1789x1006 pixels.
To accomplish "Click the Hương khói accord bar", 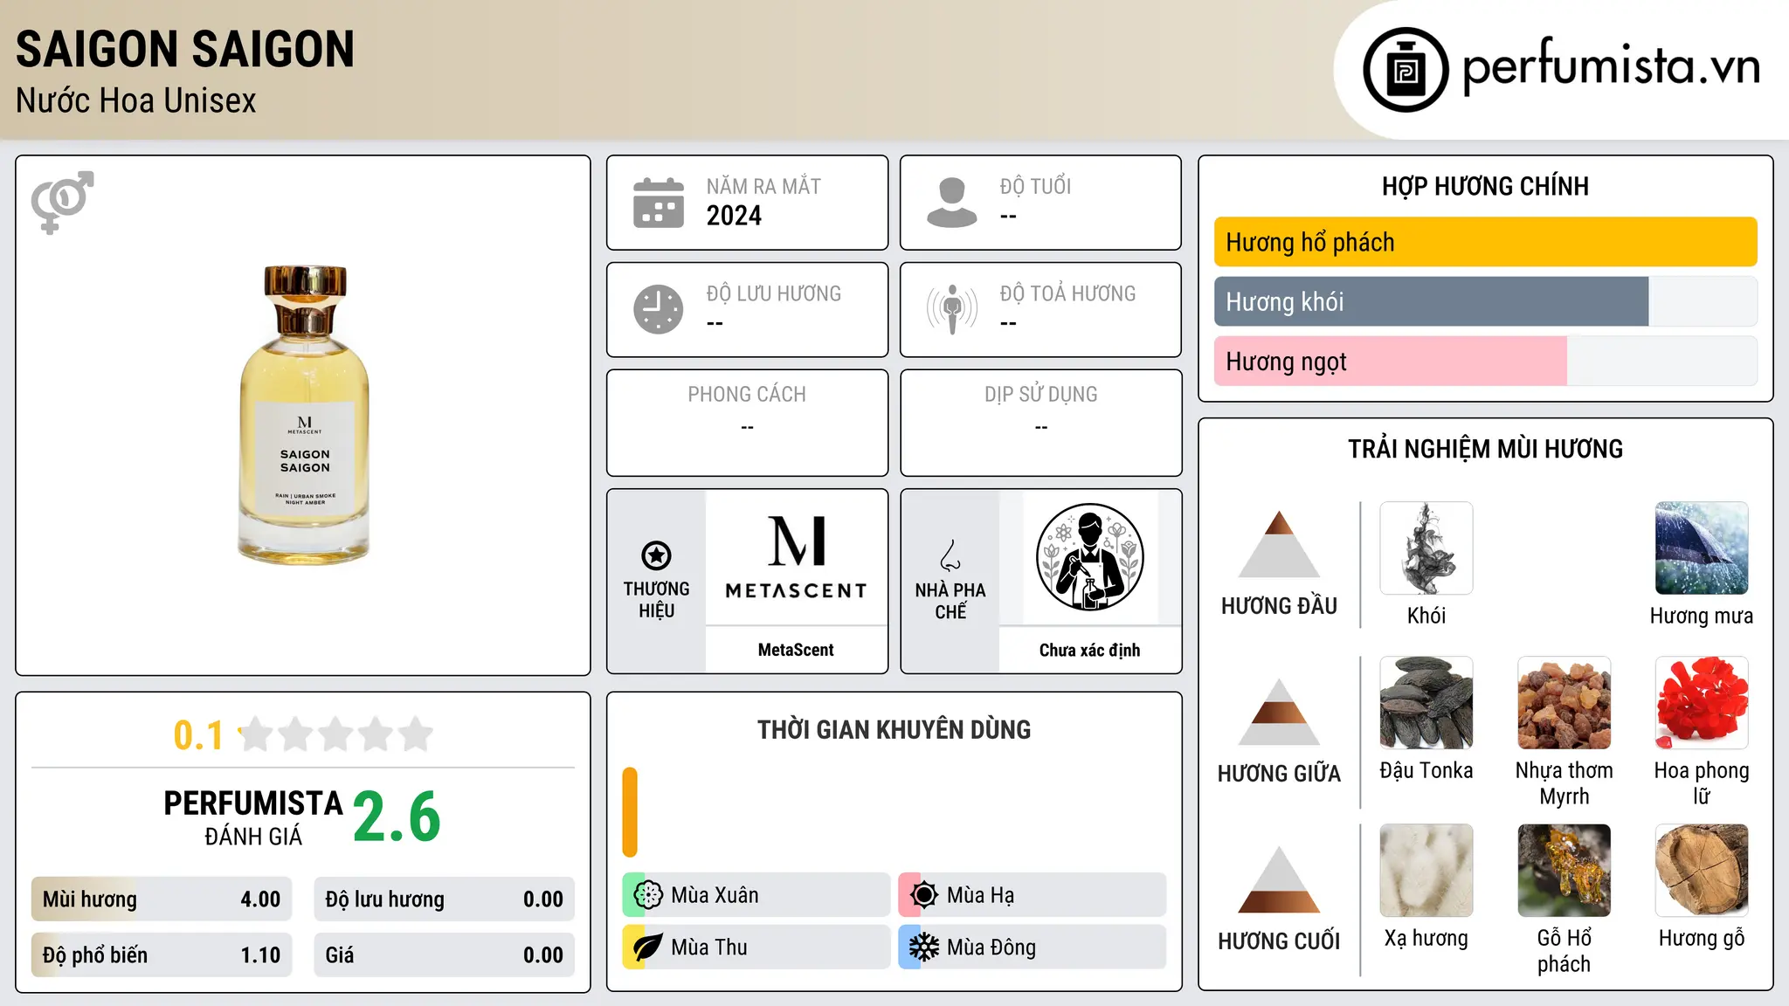I will click(x=1486, y=301).
